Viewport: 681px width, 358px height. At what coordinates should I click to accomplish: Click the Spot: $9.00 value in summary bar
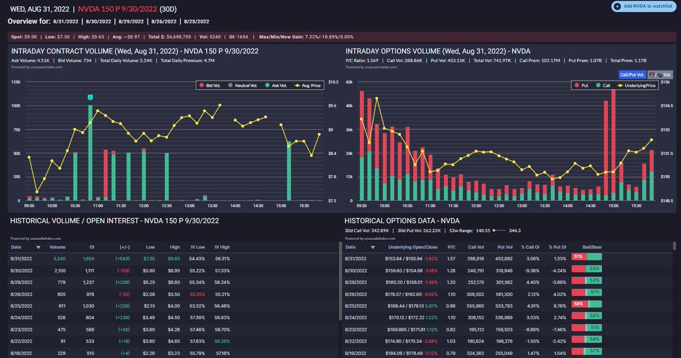pos(23,37)
